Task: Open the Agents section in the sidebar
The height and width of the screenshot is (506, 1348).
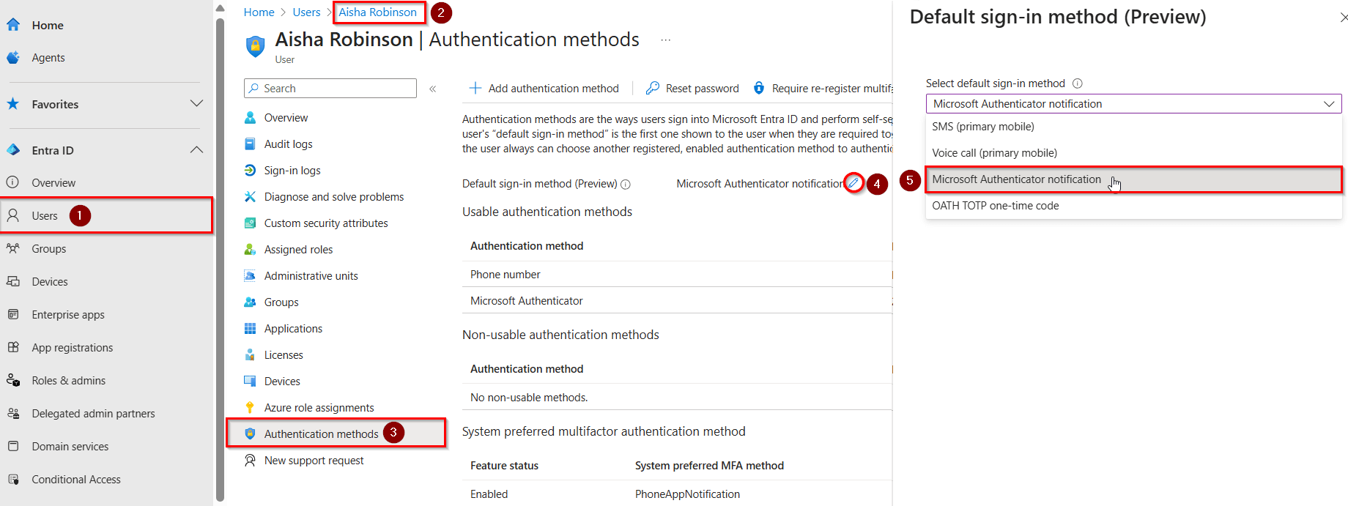Action: (x=48, y=57)
